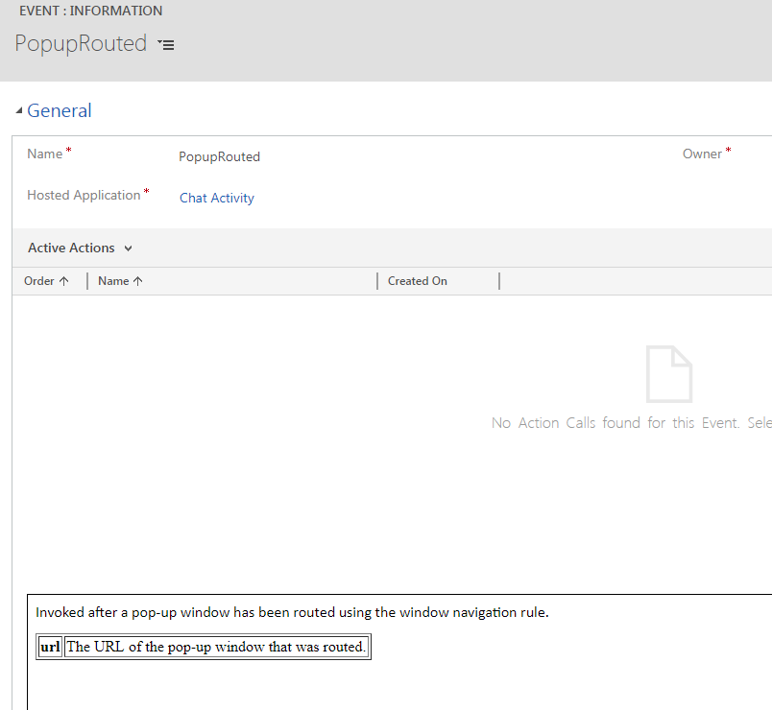Click the No Action Calls found message
Viewport: 772px width, 710px height.
point(631,423)
